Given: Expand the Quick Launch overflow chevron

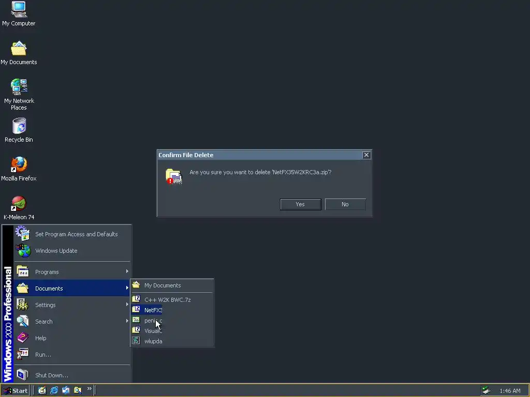Looking at the screenshot, I should click(89, 389).
